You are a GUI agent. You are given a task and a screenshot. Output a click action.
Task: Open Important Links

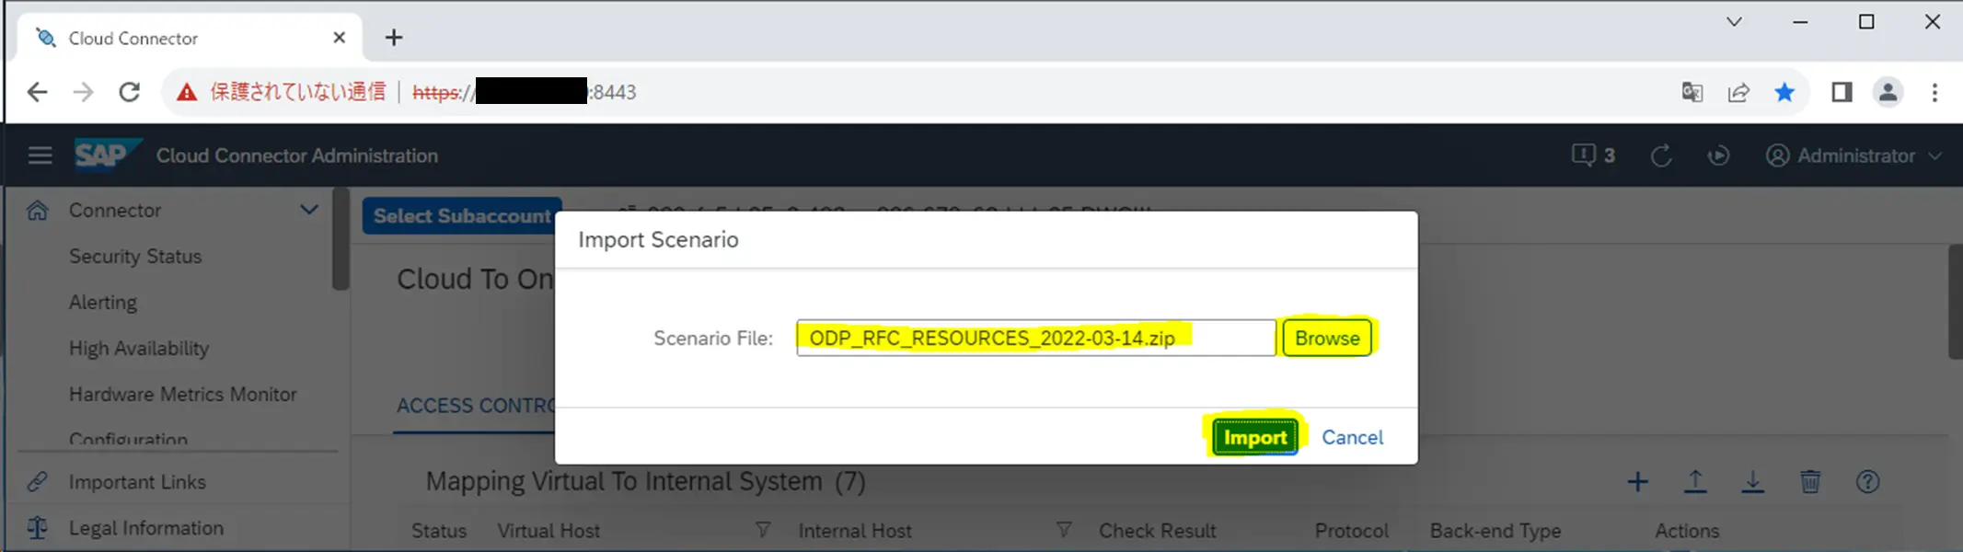click(137, 481)
